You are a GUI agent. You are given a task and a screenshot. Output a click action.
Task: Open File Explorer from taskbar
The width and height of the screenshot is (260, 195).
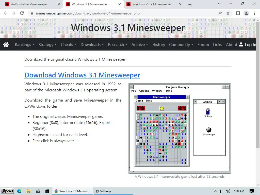click(28, 191)
